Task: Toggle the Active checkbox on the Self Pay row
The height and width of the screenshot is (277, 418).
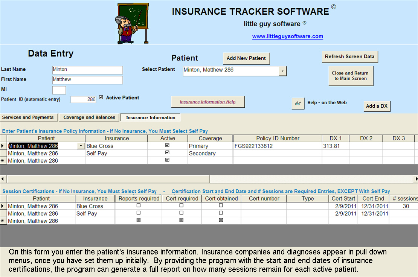Action: pyautogui.click(x=167, y=153)
